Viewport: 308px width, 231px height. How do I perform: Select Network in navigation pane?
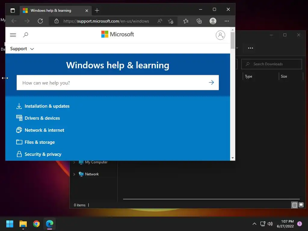(x=89, y=174)
